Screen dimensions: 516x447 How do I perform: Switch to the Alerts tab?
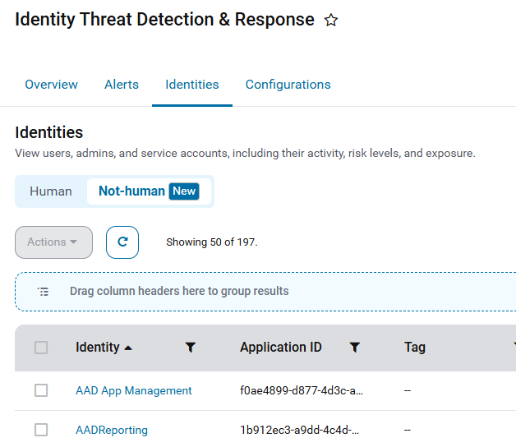(x=122, y=85)
